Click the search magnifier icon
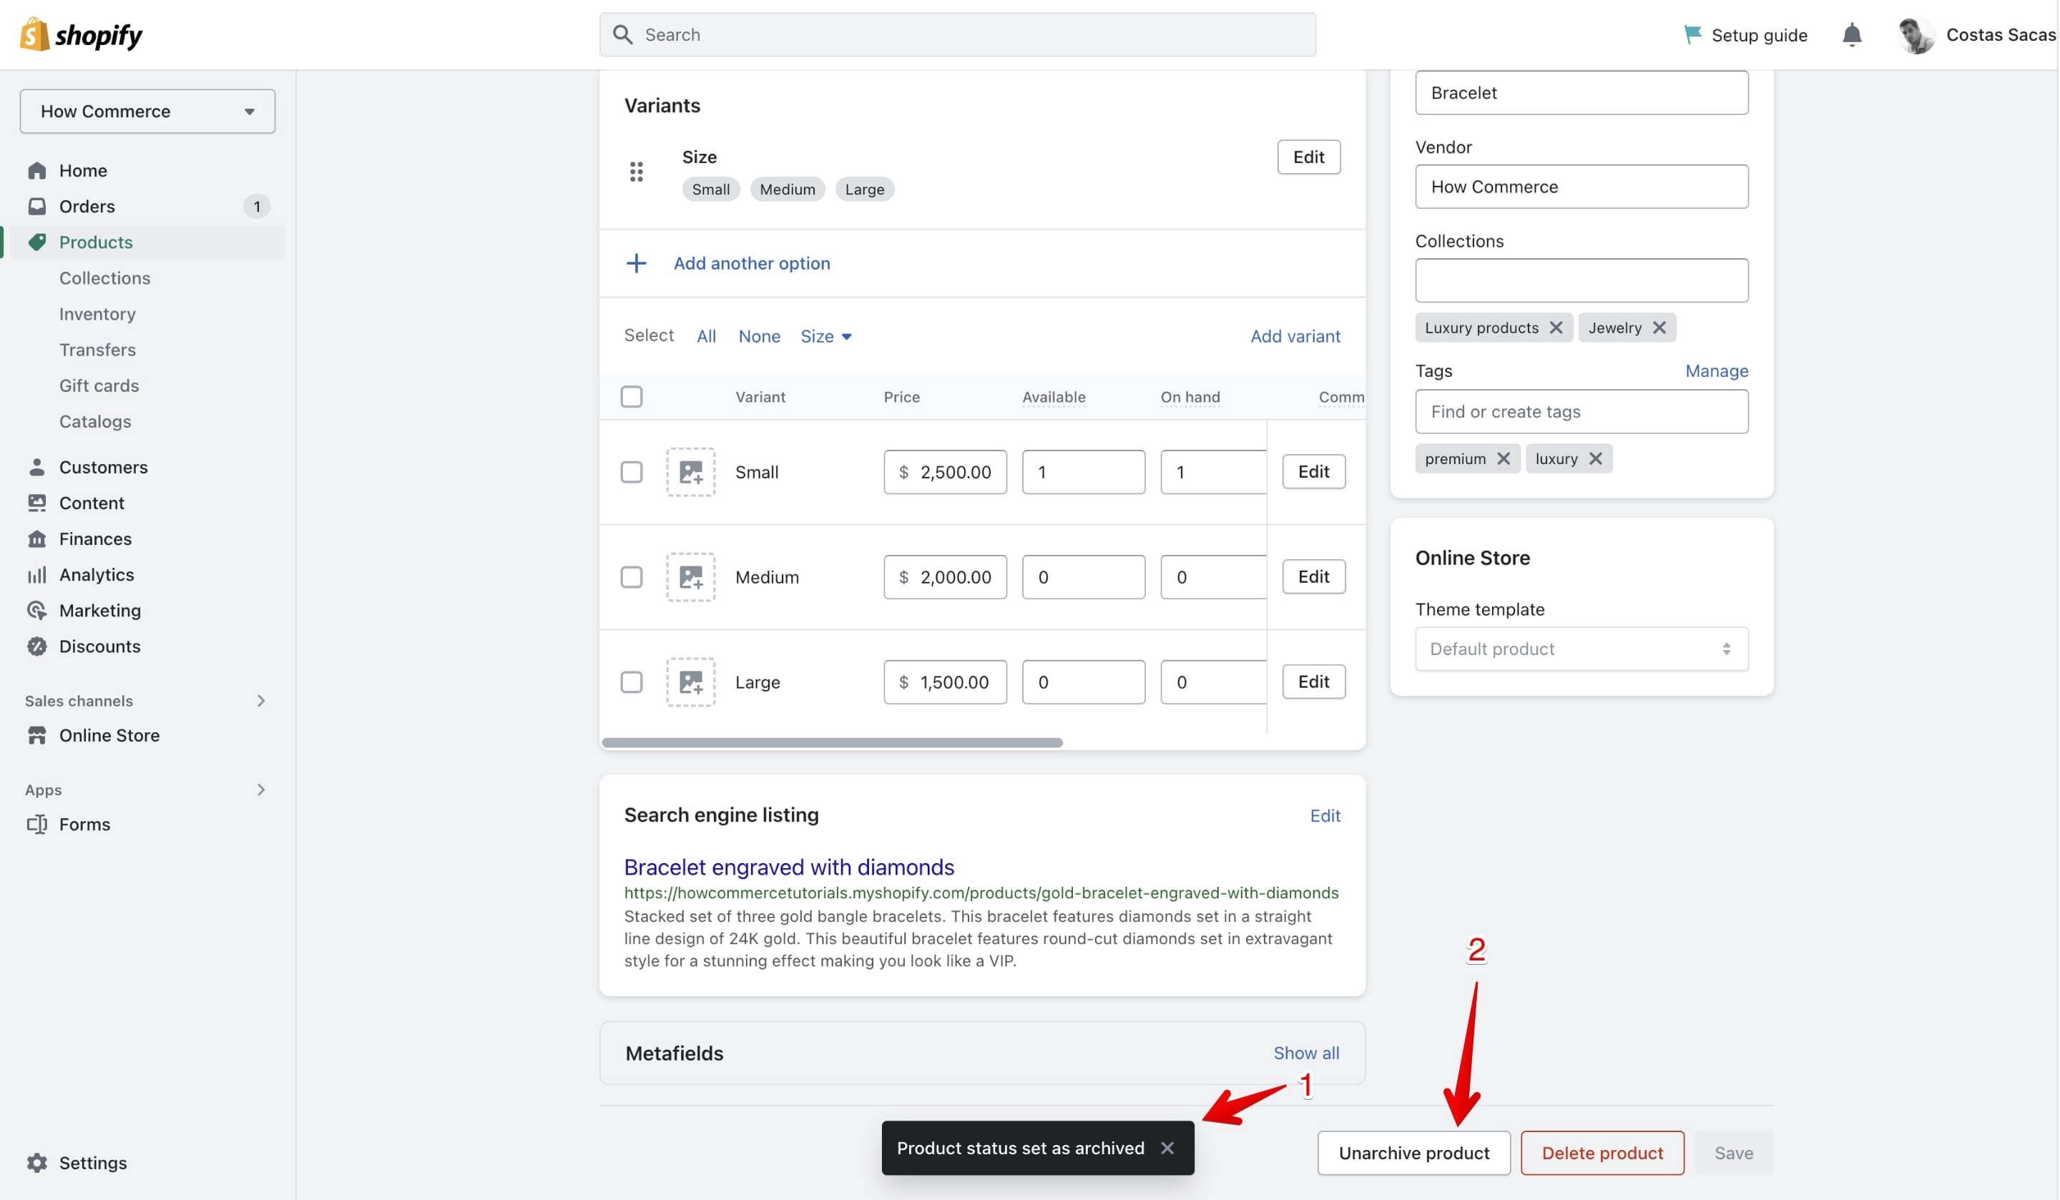 click(x=623, y=34)
